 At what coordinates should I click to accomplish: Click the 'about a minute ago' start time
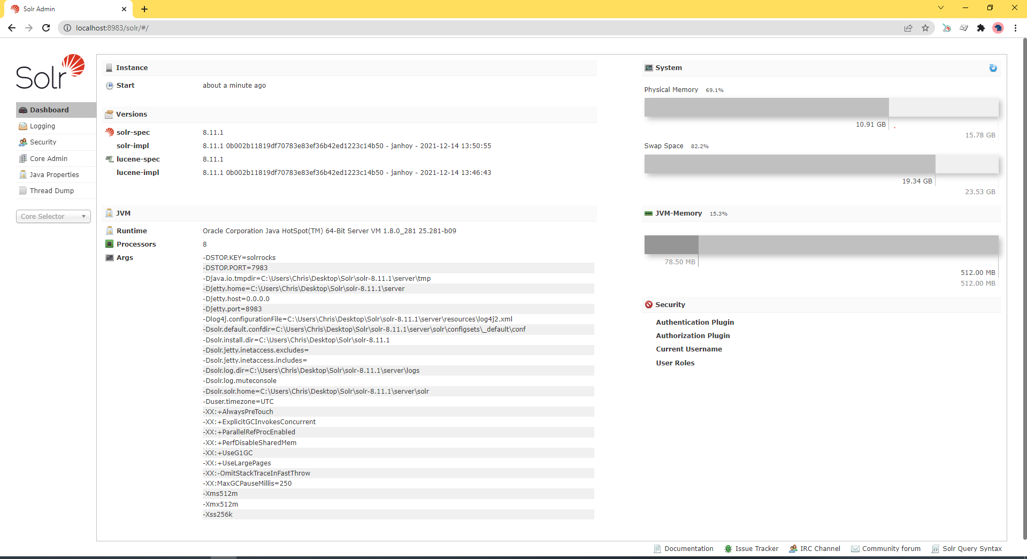[x=234, y=86]
